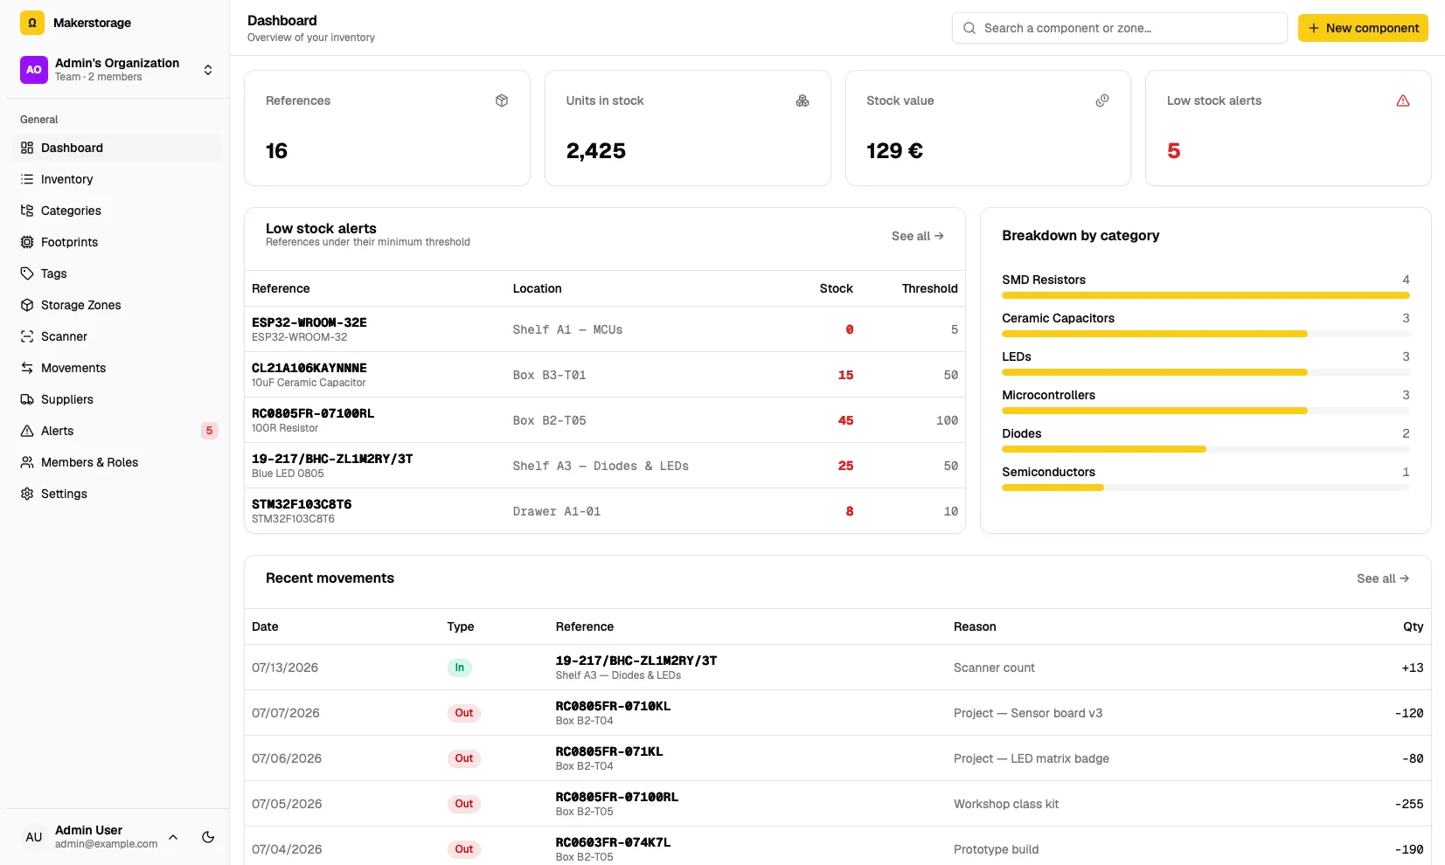The width and height of the screenshot is (1445, 865).
Task: Click the New component button
Action: pos(1363,28)
